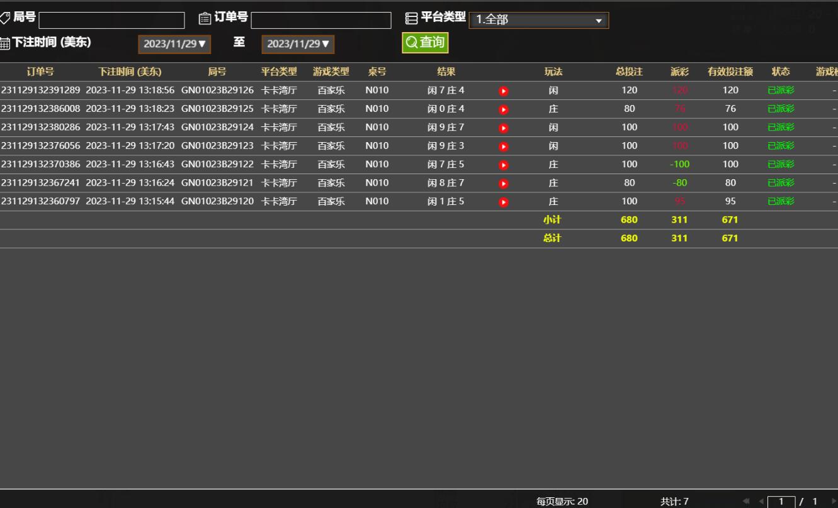Play video replay for round GN01023B29125
Screen dimensions: 838x508
click(503, 109)
